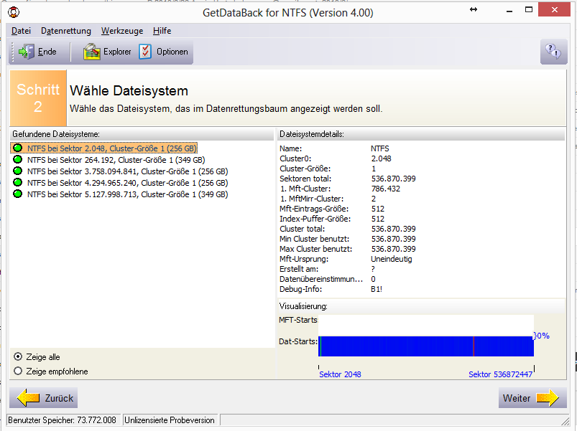Click the Mft-Ursprung value Uneindeutig

coord(392,259)
